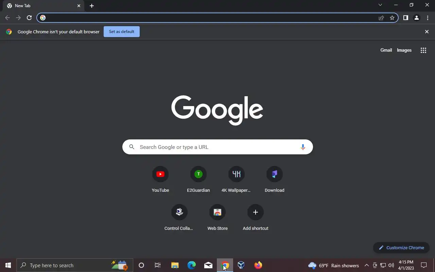Viewport: 435px width, 272px height.
Task: Open the tab search chevron dropdown
Action: coord(380,5)
